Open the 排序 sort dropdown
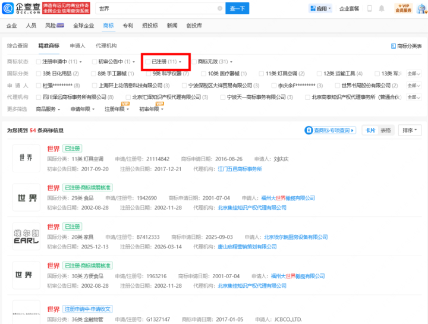428x324 pixels. pyautogui.click(x=410, y=130)
